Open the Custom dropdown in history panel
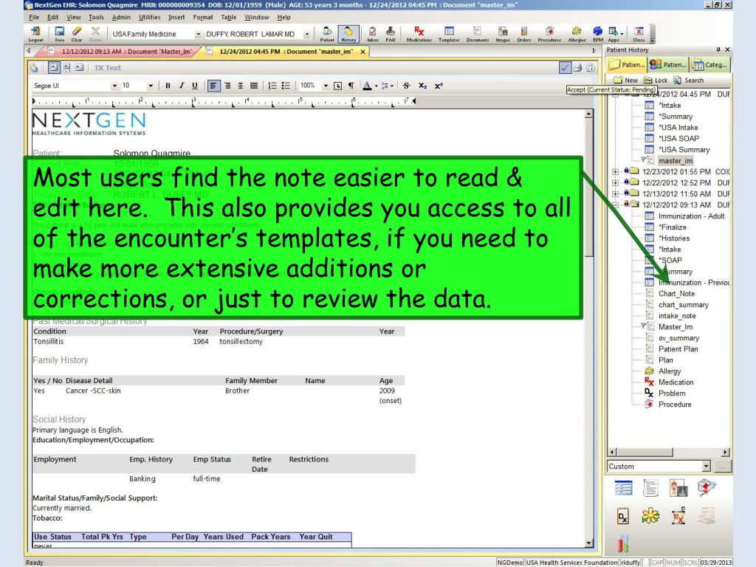 (706, 467)
